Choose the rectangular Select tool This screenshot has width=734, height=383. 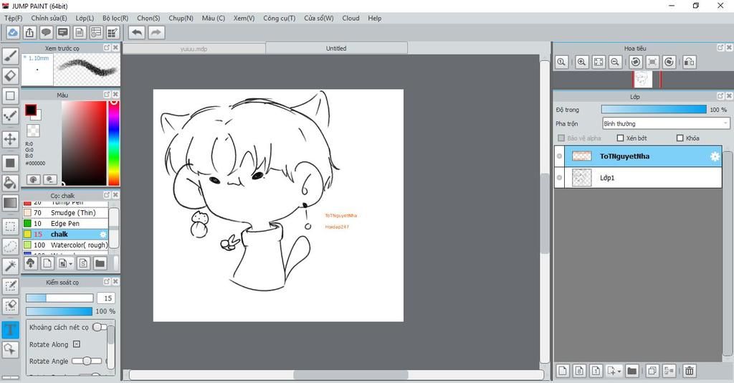tap(10, 227)
